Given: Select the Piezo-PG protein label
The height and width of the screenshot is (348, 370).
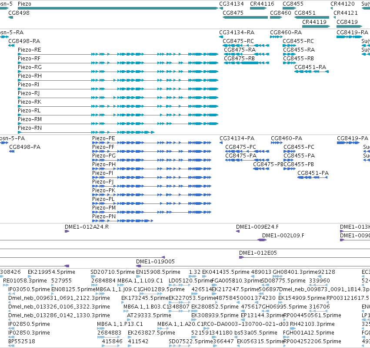Looking at the screenshot, I should (104, 156).
